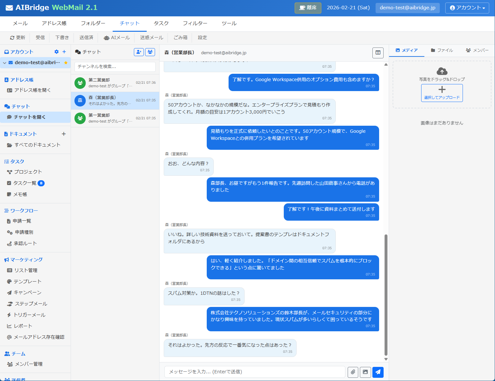
Task: Click the plus icon beside ドキュメント section
Action: click(x=64, y=134)
